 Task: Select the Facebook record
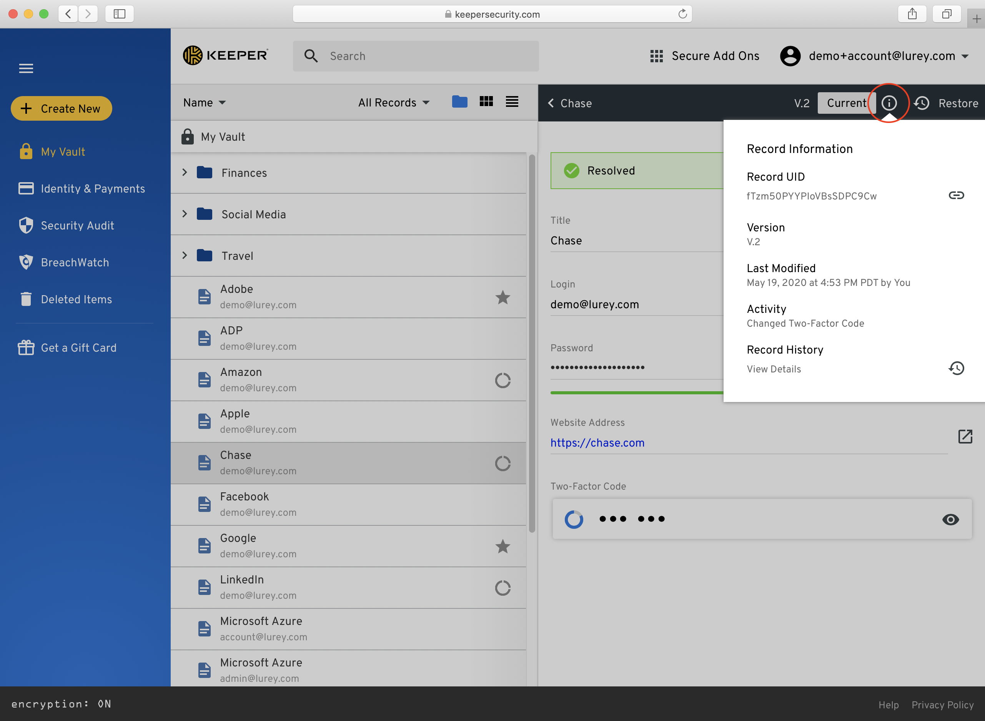click(348, 504)
